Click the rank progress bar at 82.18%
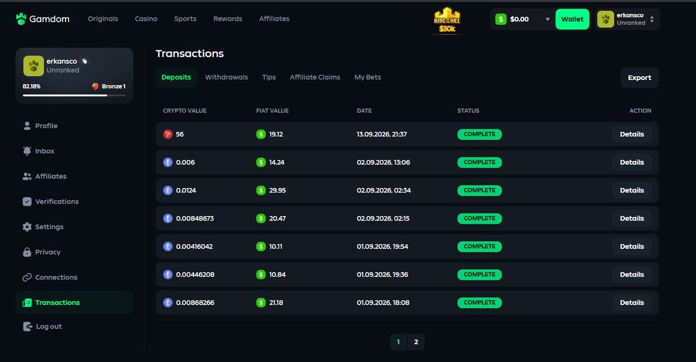The image size is (696, 362). (74, 95)
